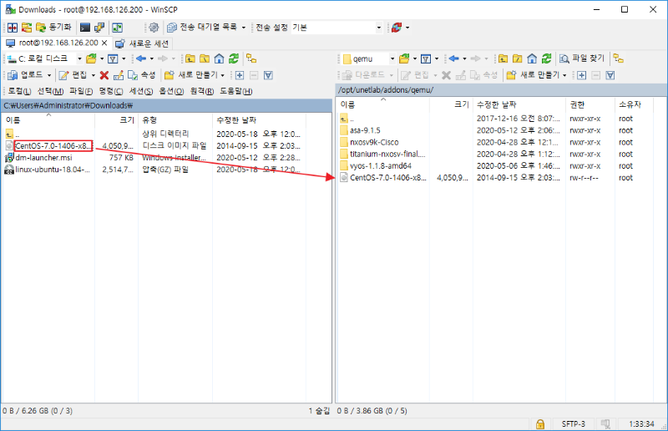Expand the C: 로컬 디스크 drive dropdown
Viewport: 668px width, 431px height.
pos(80,58)
